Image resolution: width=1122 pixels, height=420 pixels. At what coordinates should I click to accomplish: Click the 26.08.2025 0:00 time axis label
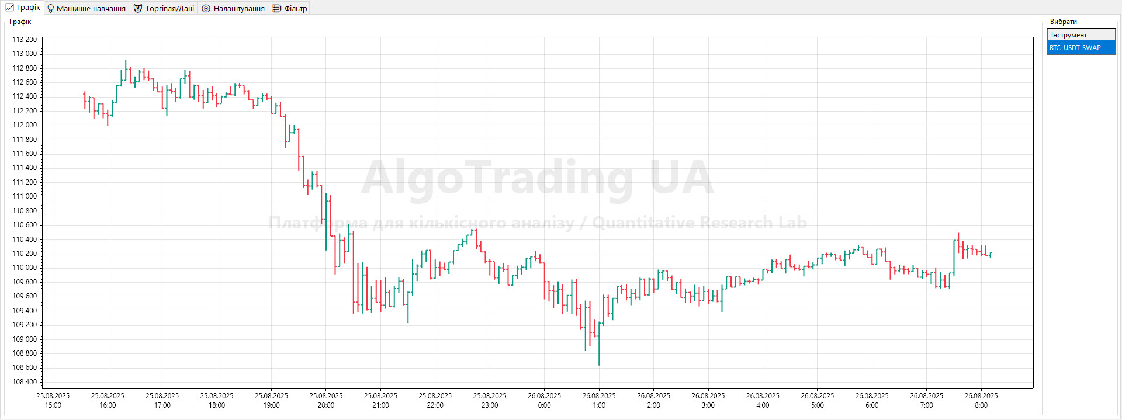[544, 400]
